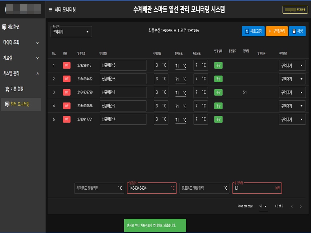311x233 pixels.
Task: Toggle power Off for 신규배관-1
Action: point(67,92)
